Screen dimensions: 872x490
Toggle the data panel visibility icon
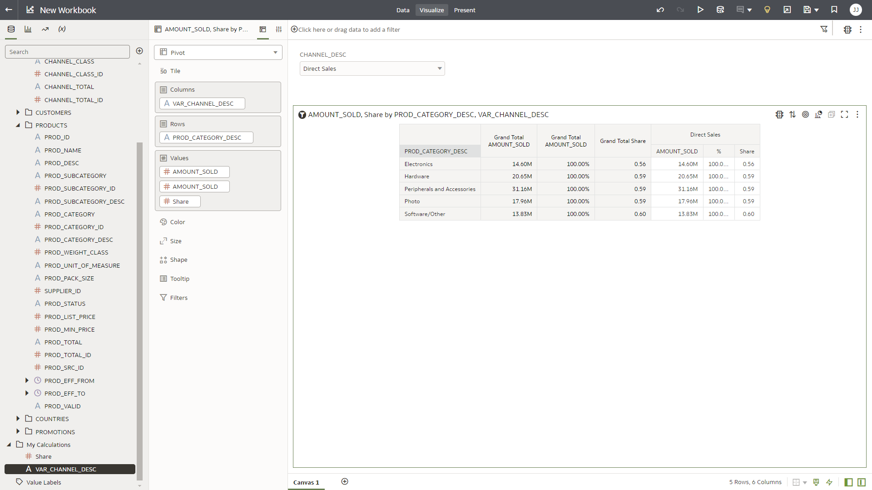848,482
